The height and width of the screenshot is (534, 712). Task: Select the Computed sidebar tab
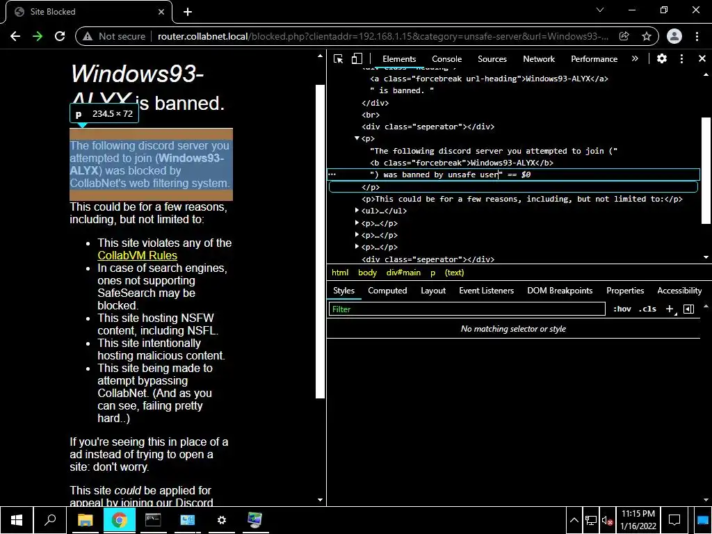387,291
